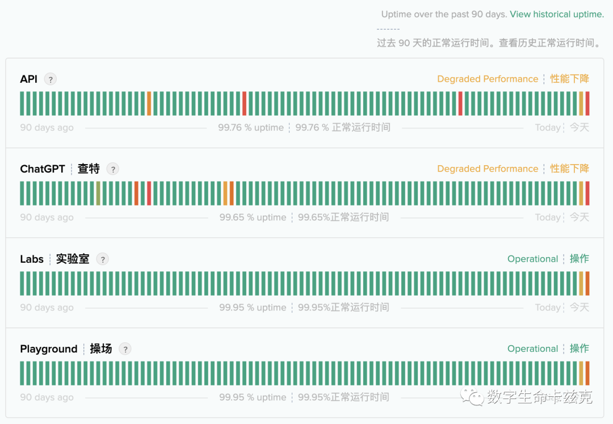The height and width of the screenshot is (424, 613).
Task: Click the ChatGPT component heading
Action: (43, 169)
